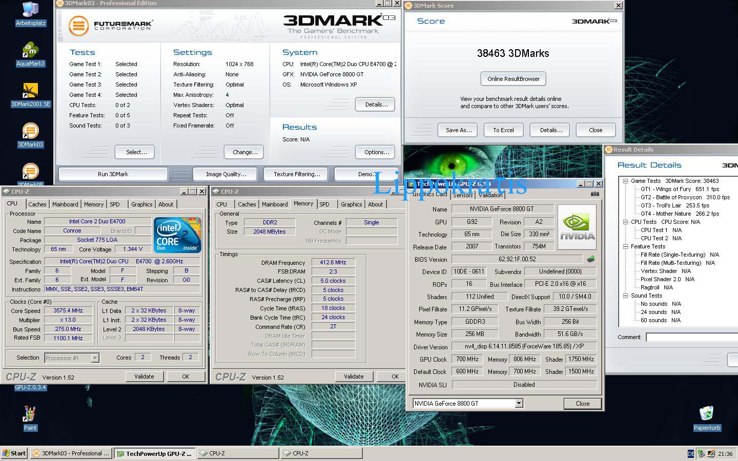Viewport: 738px width, 461px height.
Task: Click OK in left CPU-Z window
Action: click(186, 376)
